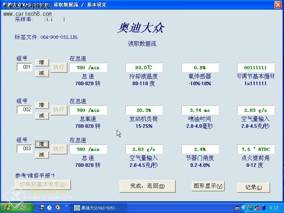284x213 pixels.
Task: Click the 93.0℃ coolant temperature value
Action: 144,67
